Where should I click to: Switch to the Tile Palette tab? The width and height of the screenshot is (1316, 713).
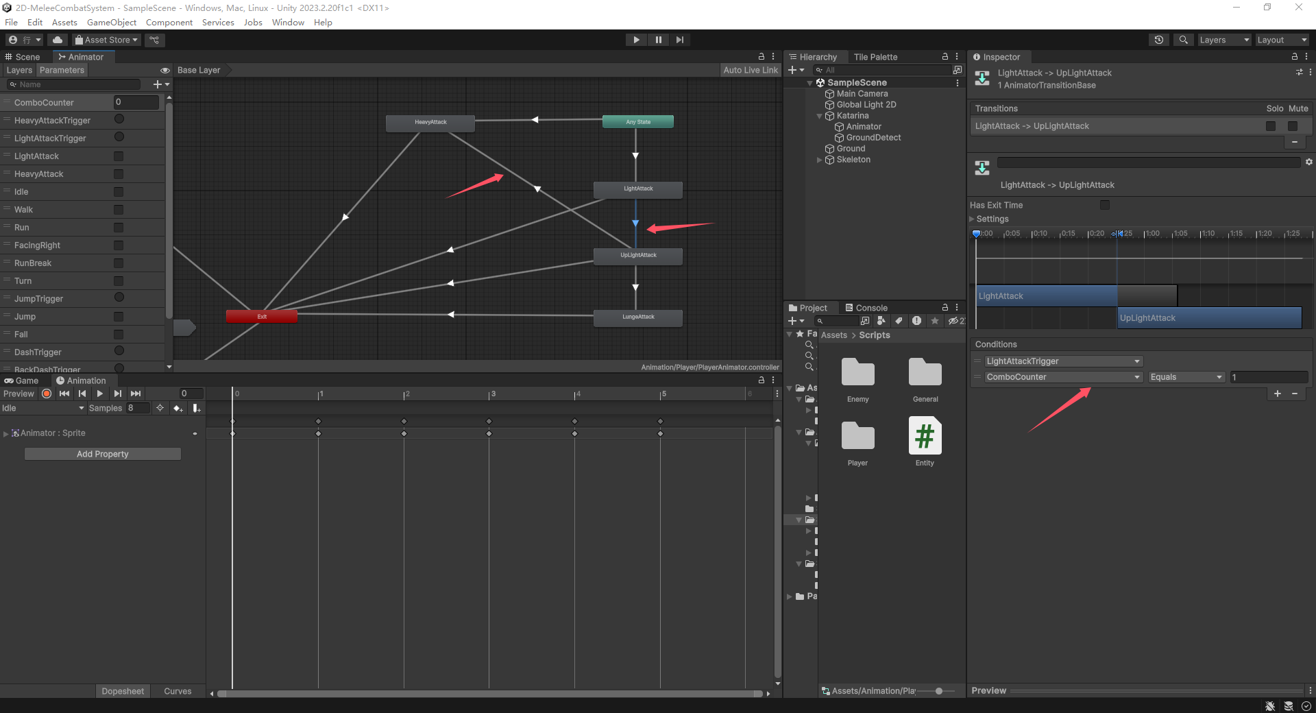pyautogui.click(x=875, y=57)
